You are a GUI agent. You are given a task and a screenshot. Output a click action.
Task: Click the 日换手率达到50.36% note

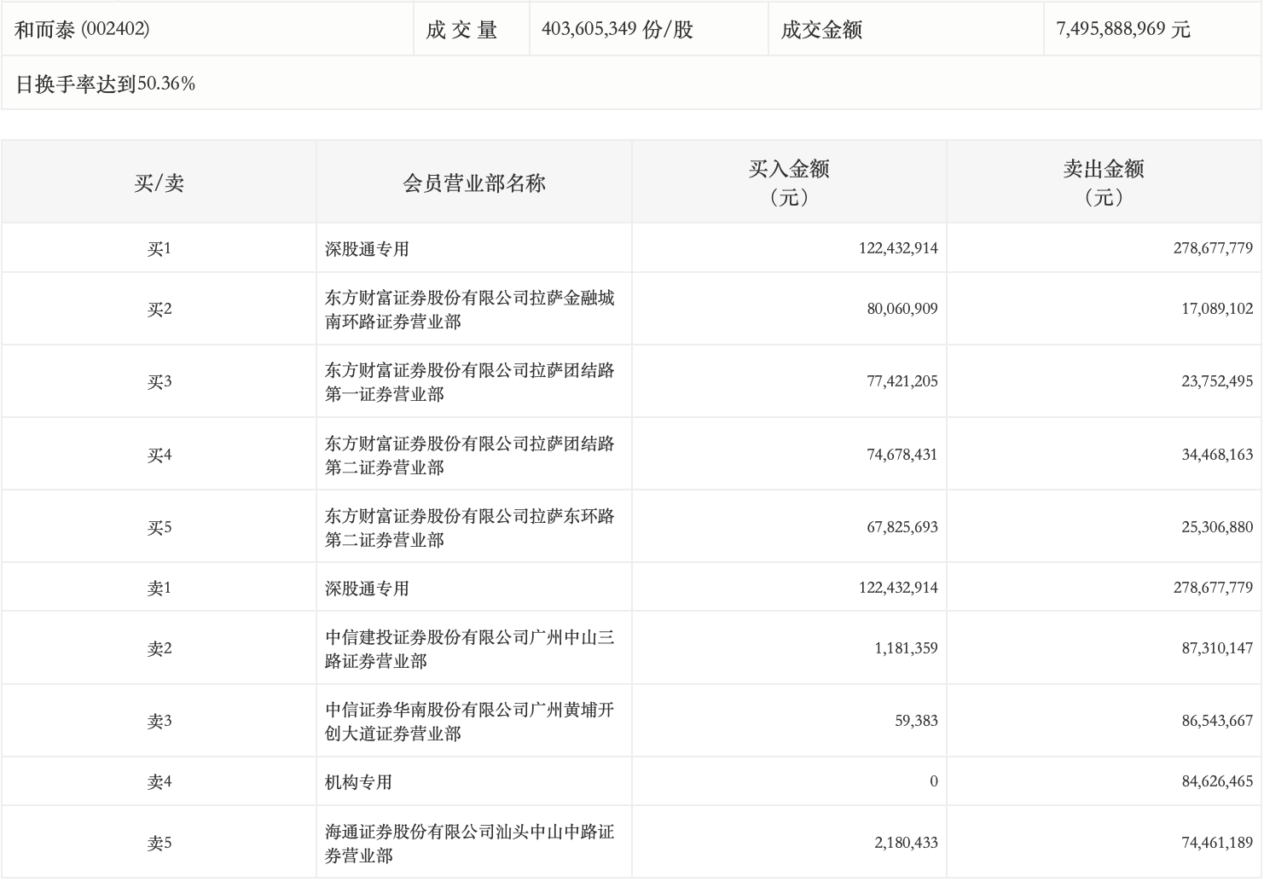point(106,84)
